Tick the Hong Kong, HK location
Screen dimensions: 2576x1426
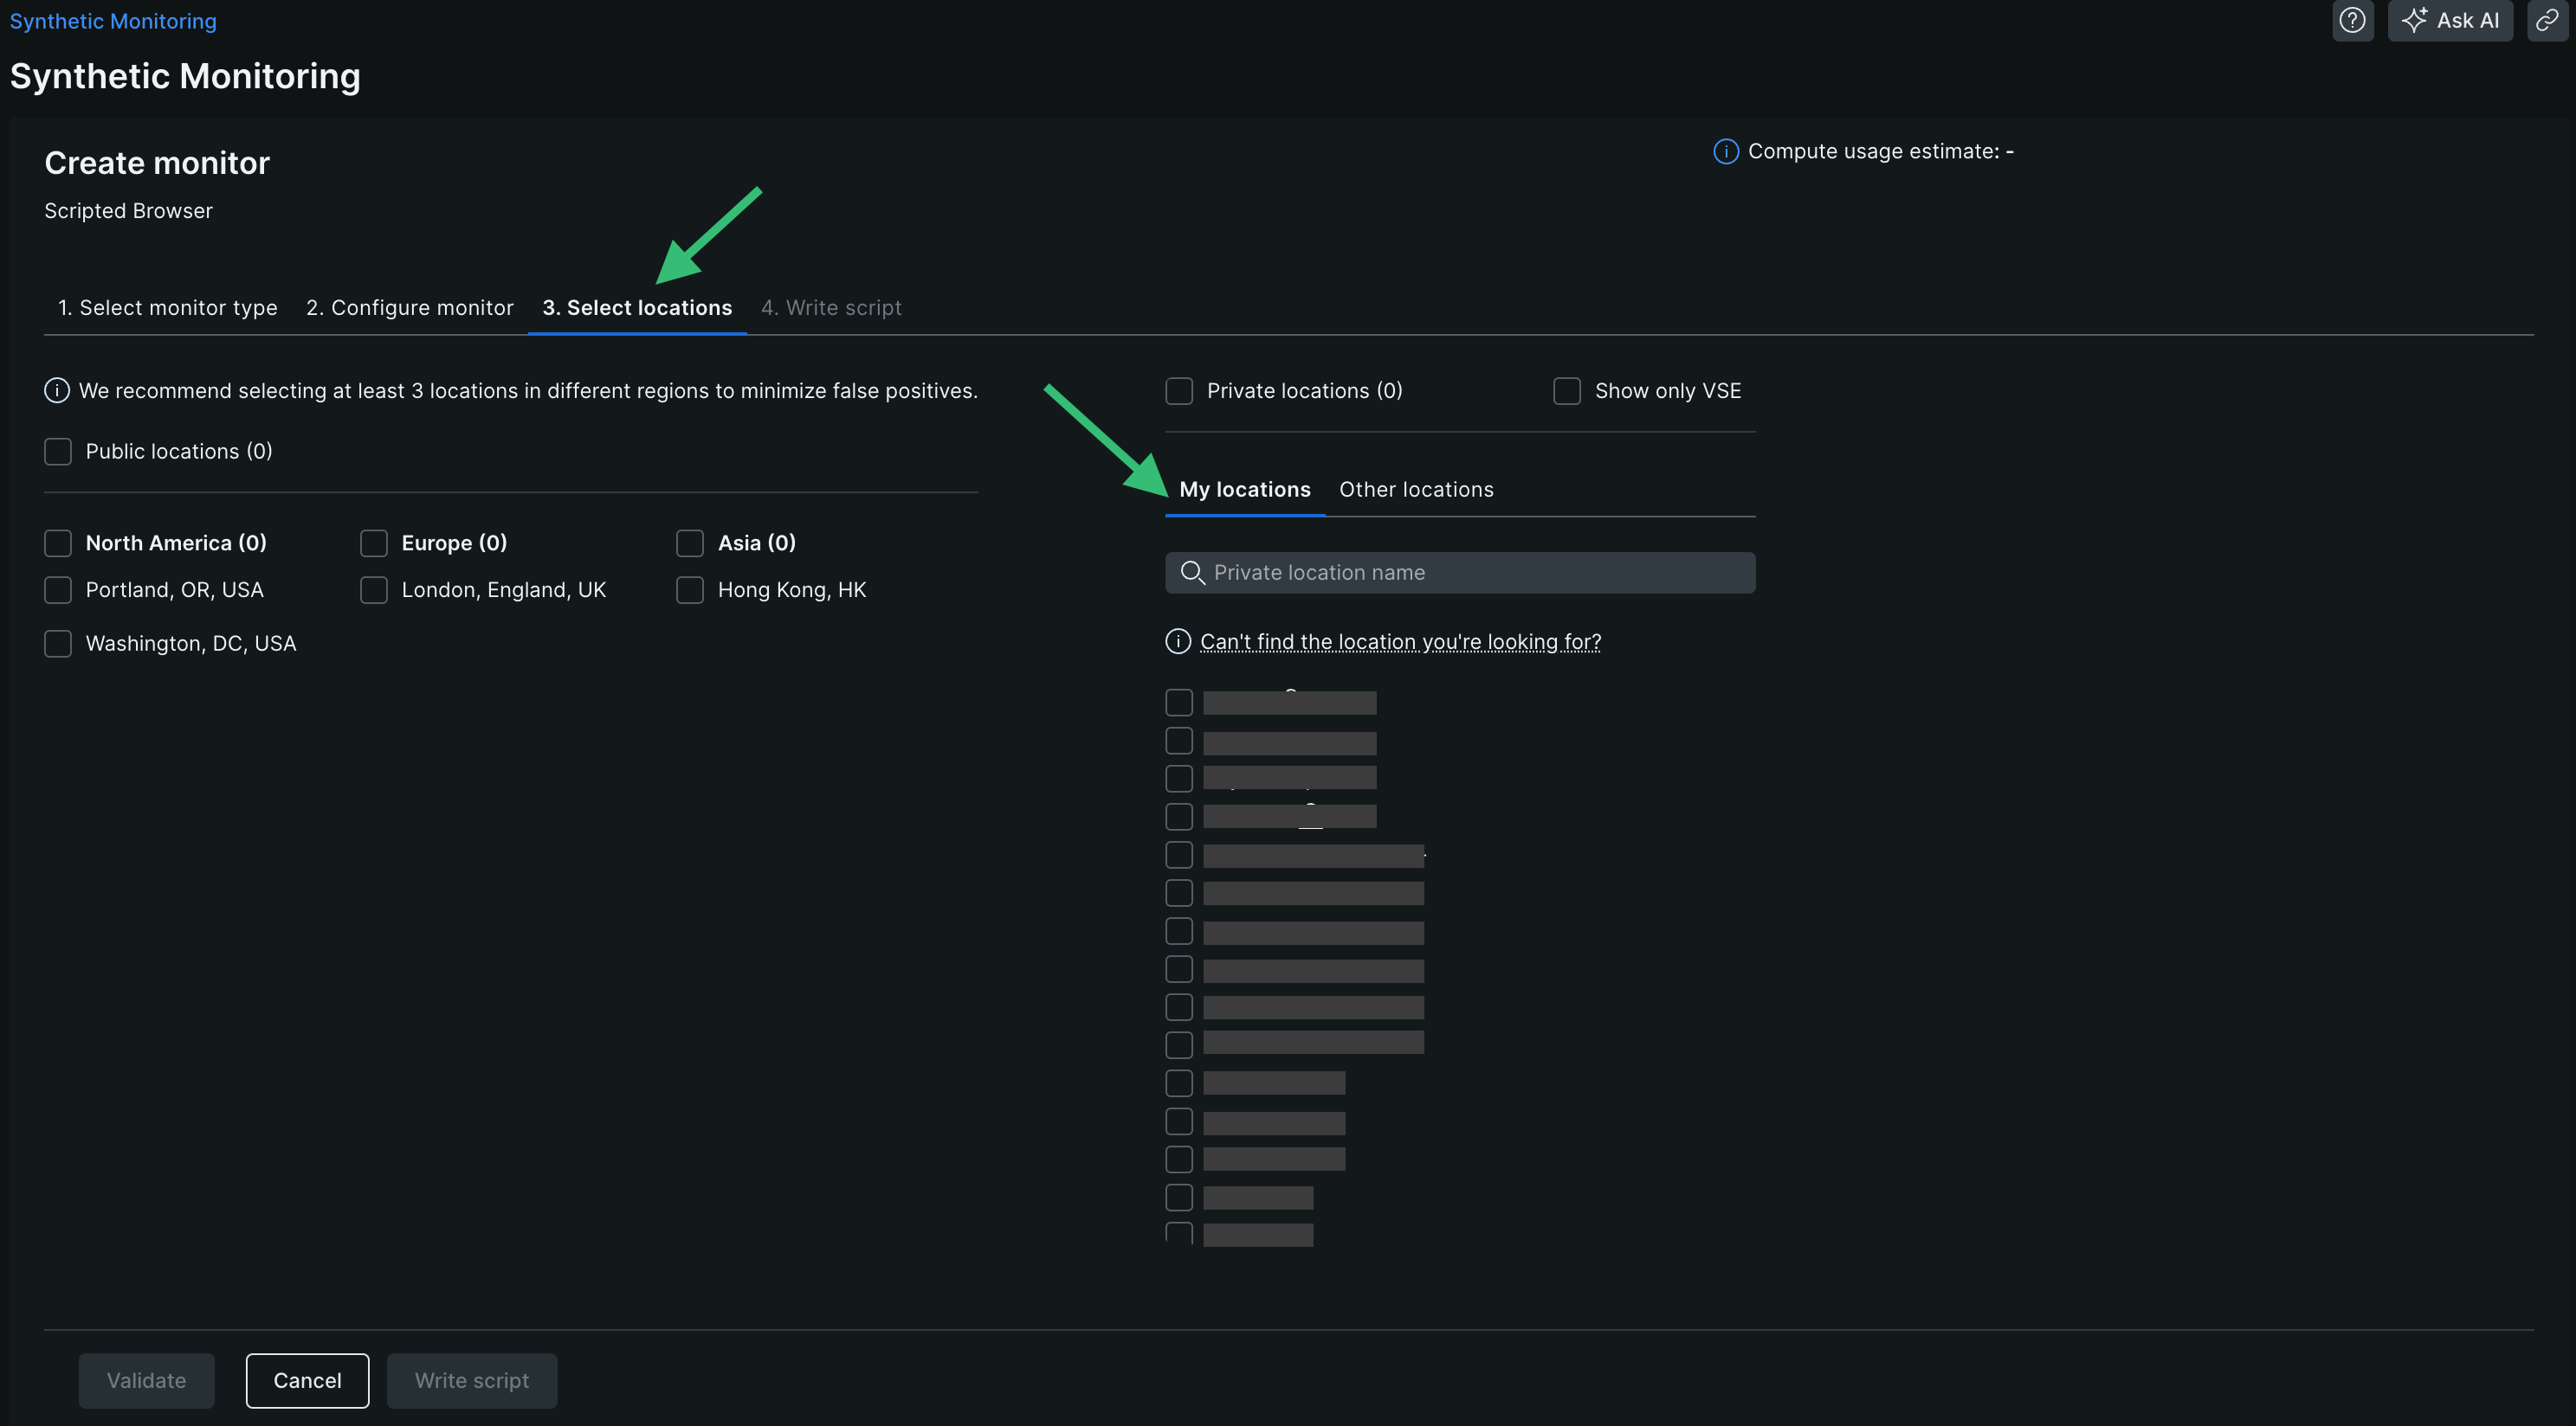(690, 591)
